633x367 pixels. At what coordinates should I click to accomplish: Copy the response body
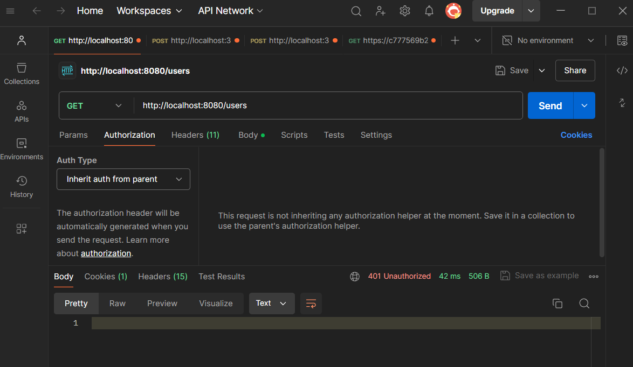click(x=557, y=304)
